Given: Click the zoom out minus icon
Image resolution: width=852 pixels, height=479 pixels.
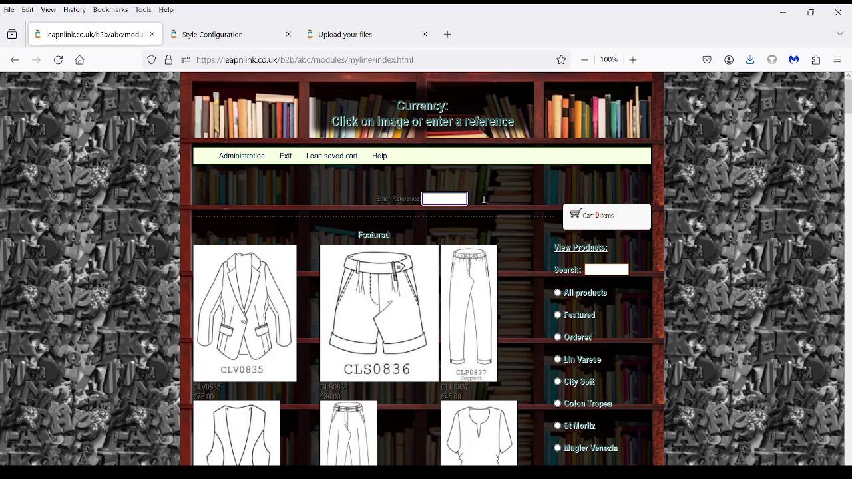Looking at the screenshot, I should tap(584, 60).
